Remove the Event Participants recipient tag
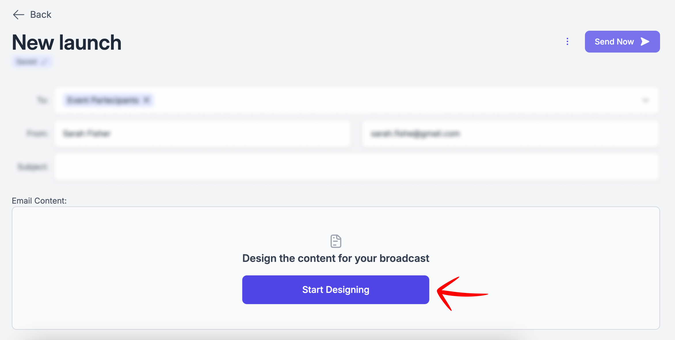This screenshot has width=675, height=340. [146, 100]
